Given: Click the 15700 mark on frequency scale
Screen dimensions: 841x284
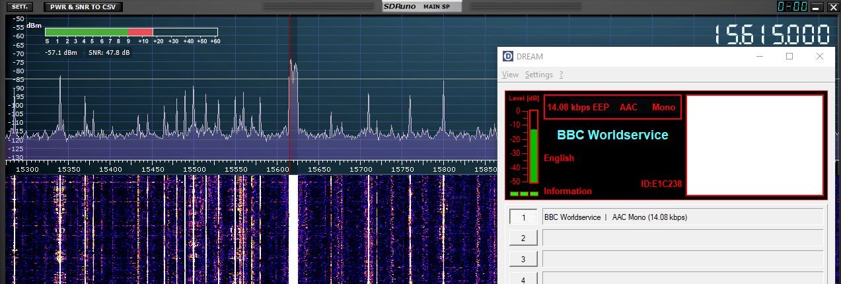Looking at the screenshot, I should pos(361,170).
